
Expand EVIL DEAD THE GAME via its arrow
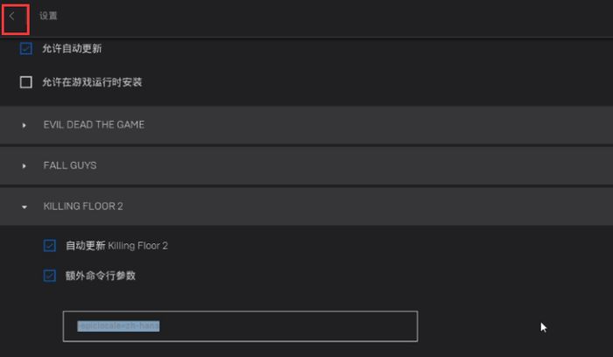(x=25, y=125)
